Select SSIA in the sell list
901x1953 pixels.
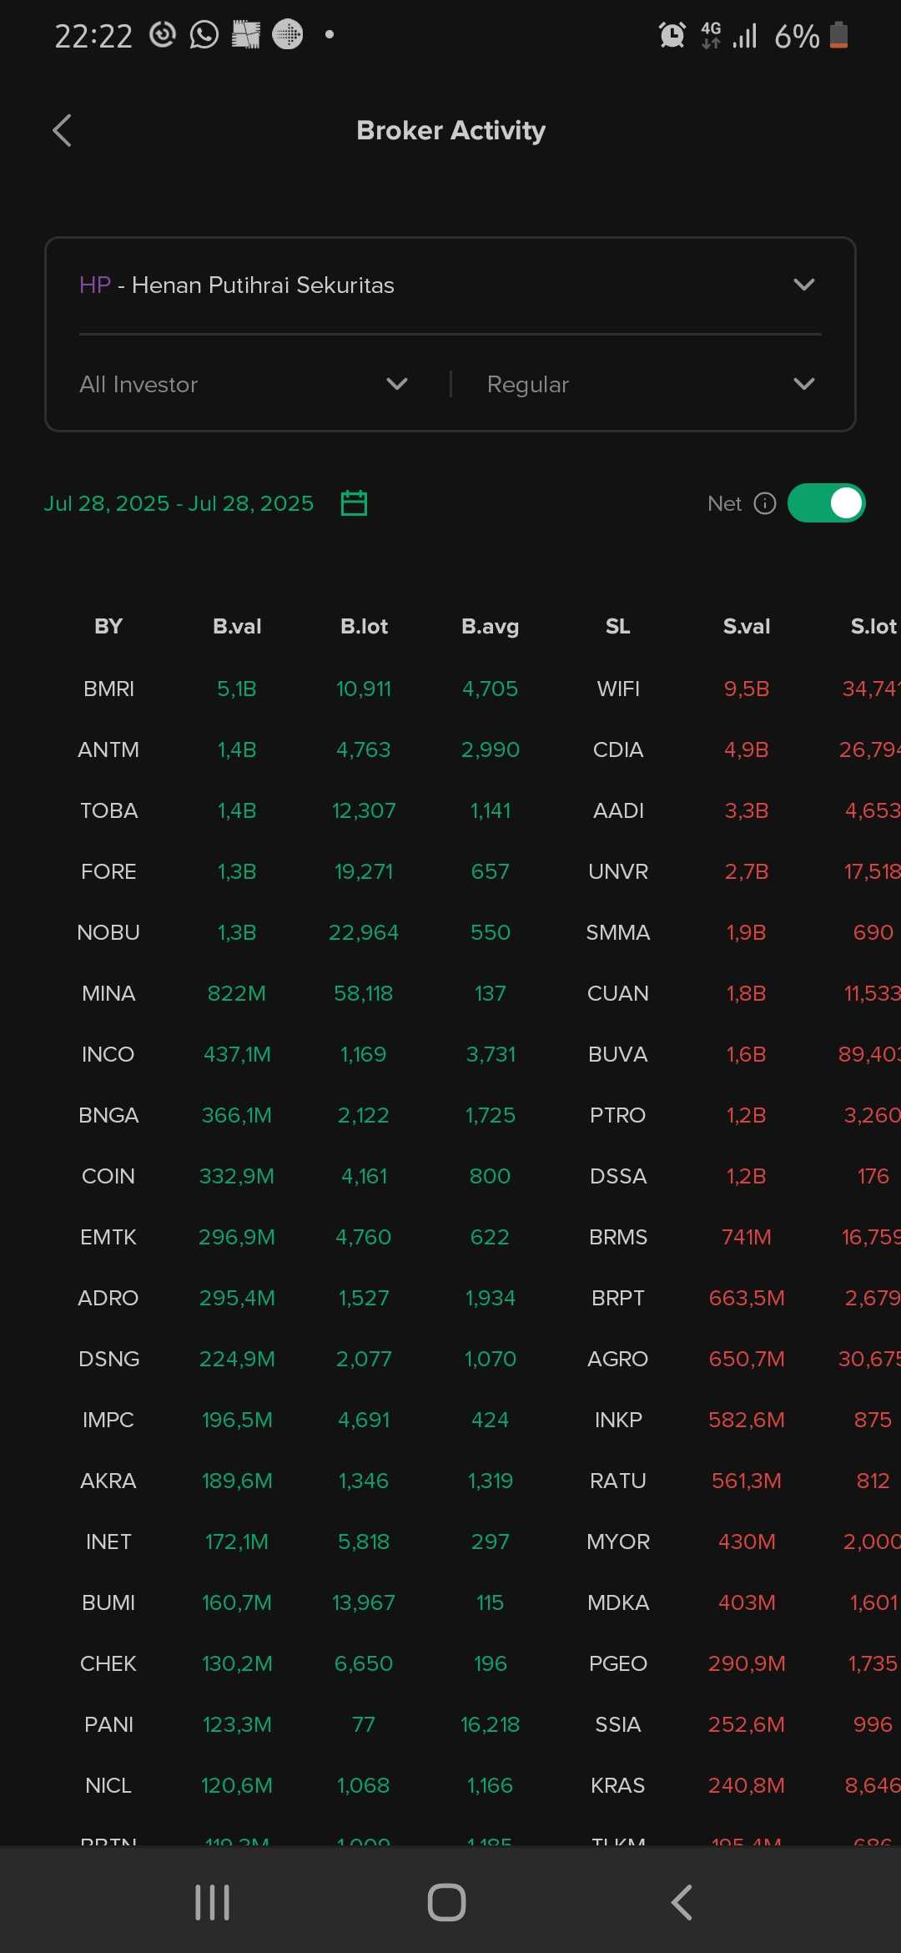click(618, 1724)
